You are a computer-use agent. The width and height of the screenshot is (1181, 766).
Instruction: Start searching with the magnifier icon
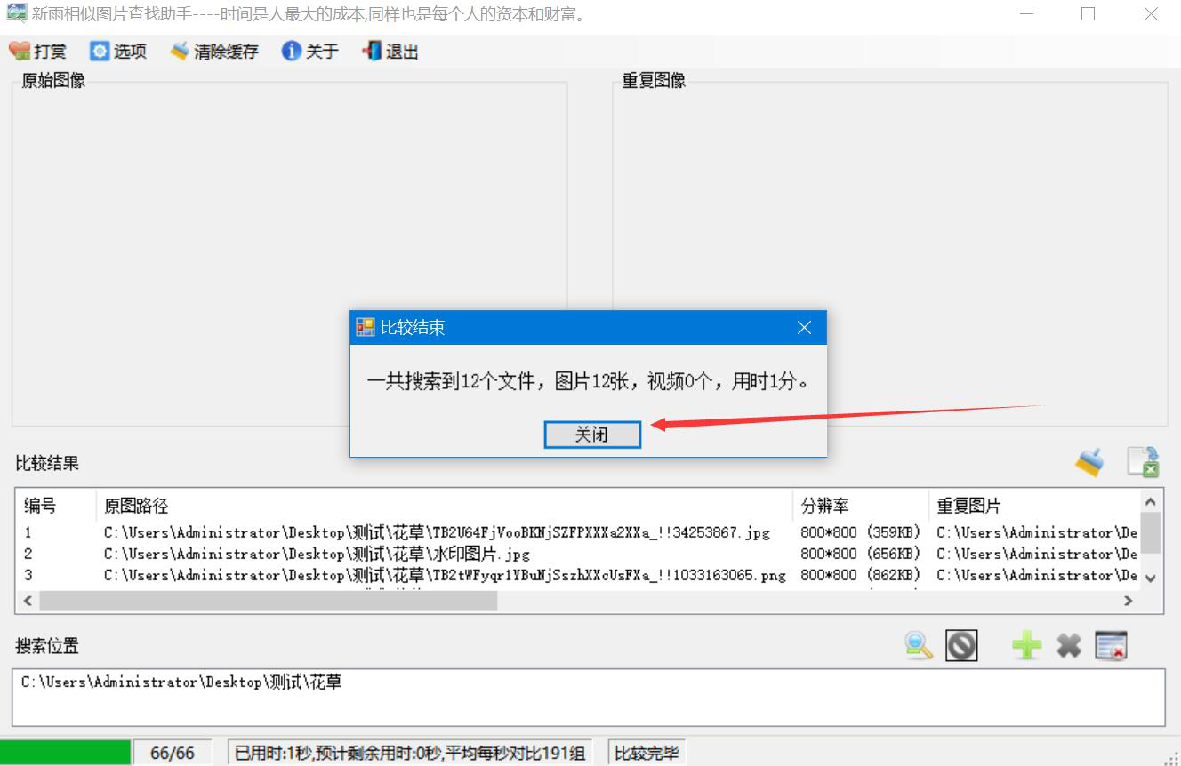click(x=918, y=646)
